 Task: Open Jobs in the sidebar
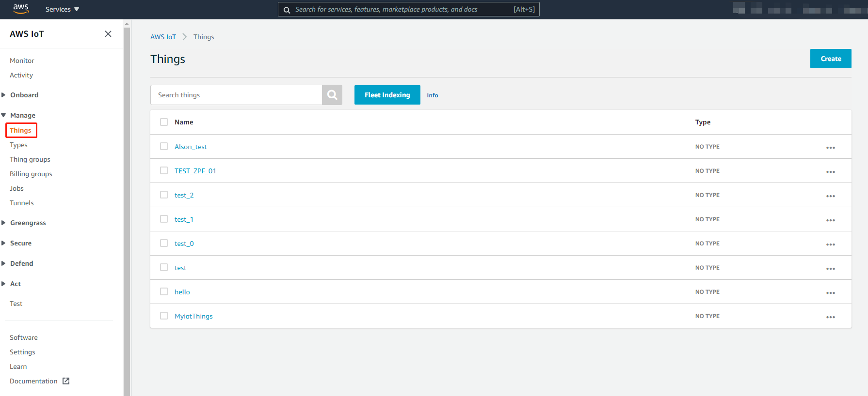coord(16,188)
